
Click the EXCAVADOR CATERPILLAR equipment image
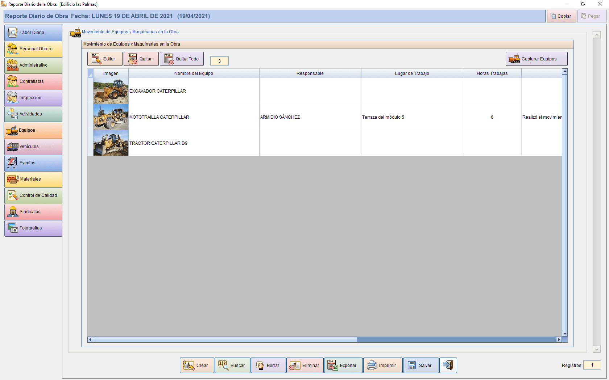pyautogui.click(x=111, y=91)
